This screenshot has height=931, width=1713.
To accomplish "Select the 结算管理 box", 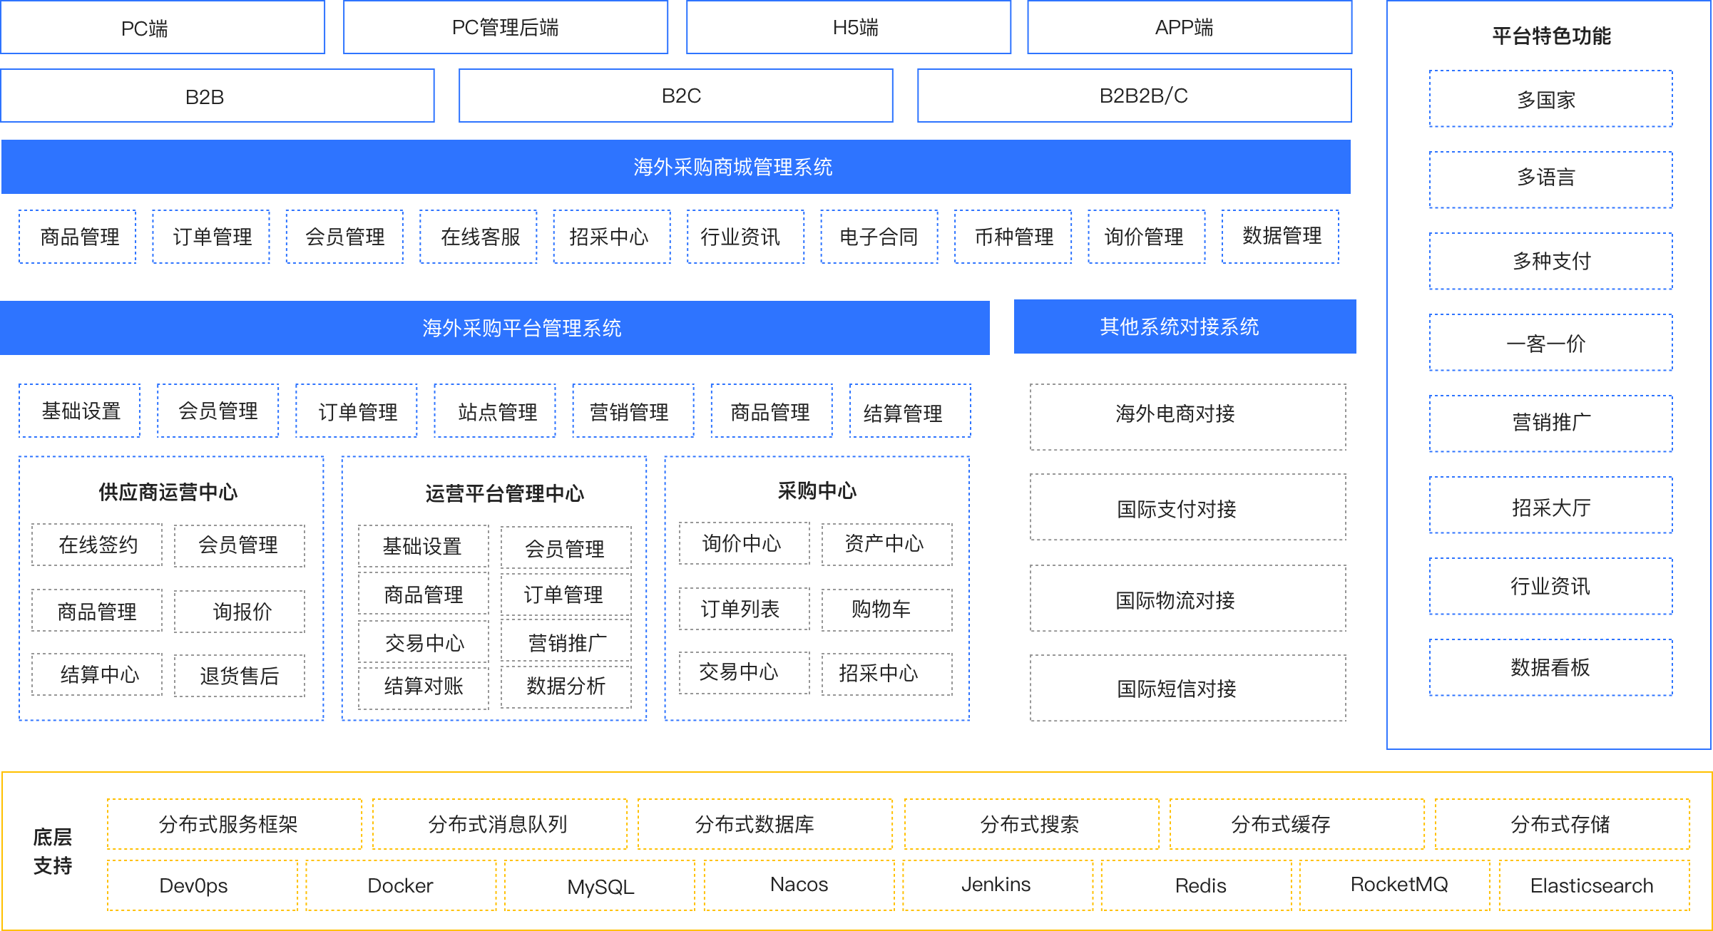I will coord(909,411).
